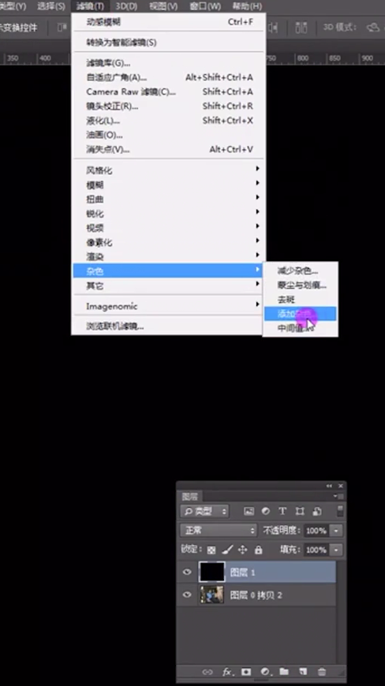
Task: Delete layer with the trash icon
Action: tap(322, 672)
